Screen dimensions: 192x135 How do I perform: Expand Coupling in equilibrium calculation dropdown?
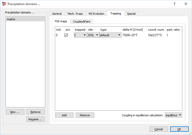[x=173, y=115]
